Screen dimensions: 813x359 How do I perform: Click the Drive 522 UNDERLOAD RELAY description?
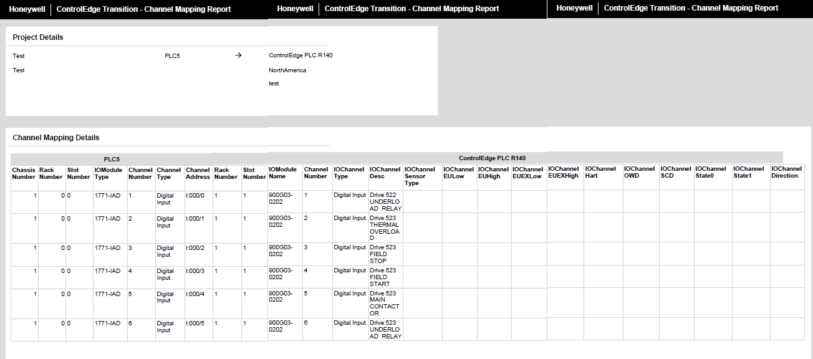pyautogui.click(x=385, y=202)
